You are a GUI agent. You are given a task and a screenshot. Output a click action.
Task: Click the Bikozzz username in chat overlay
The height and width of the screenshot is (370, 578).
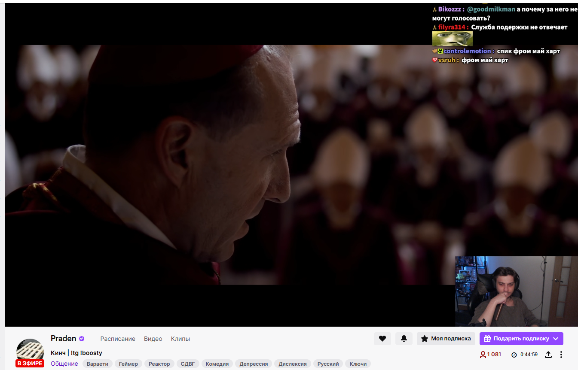[450, 9]
